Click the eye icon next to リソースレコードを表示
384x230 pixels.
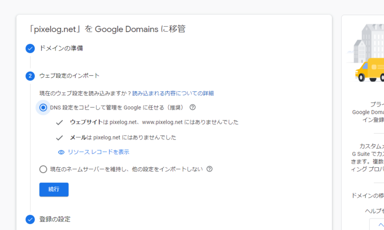coord(61,152)
